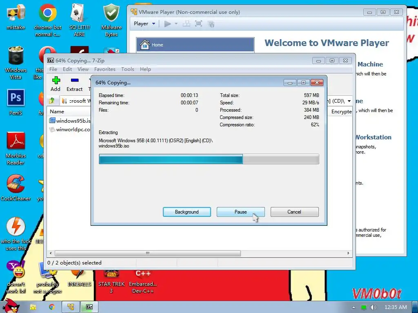The width and height of the screenshot is (418, 313).
Task: Click the green network tray icon
Action: (363, 307)
